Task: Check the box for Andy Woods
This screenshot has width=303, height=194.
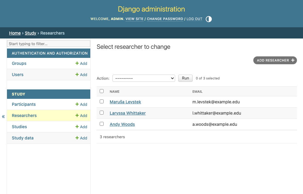Action: [x=102, y=124]
